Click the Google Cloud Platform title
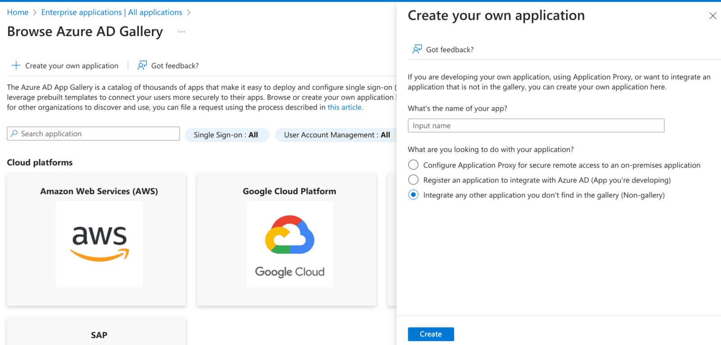 pyautogui.click(x=289, y=191)
